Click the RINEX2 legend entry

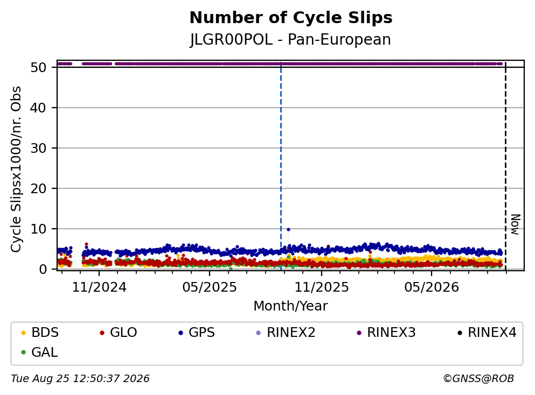click(x=286, y=332)
